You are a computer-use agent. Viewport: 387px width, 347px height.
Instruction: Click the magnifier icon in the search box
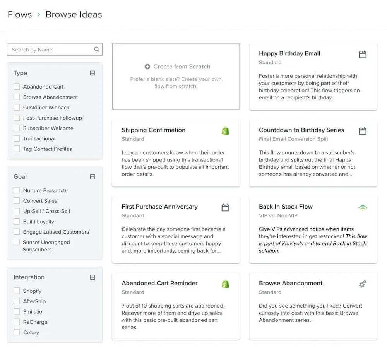97,50
